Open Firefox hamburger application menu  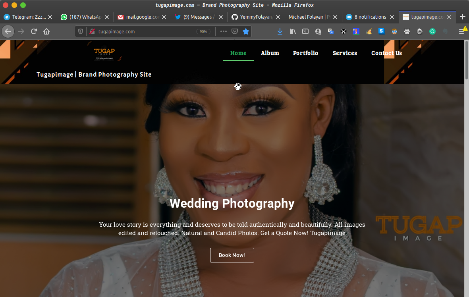click(461, 31)
